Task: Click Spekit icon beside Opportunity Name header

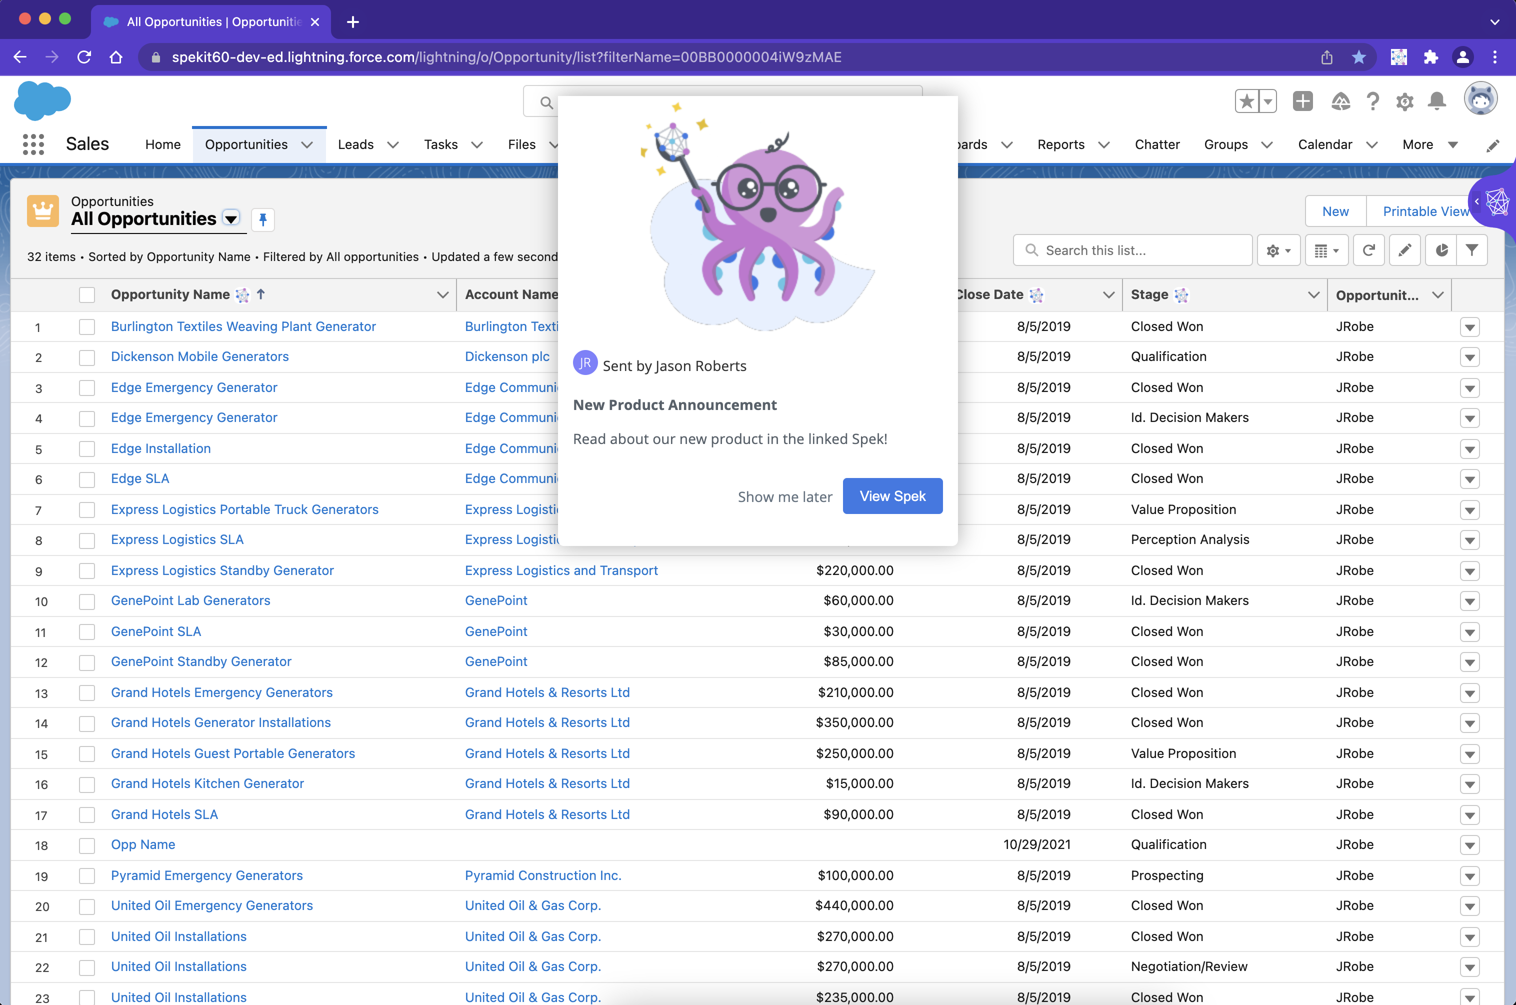Action: pyautogui.click(x=242, y=295)
